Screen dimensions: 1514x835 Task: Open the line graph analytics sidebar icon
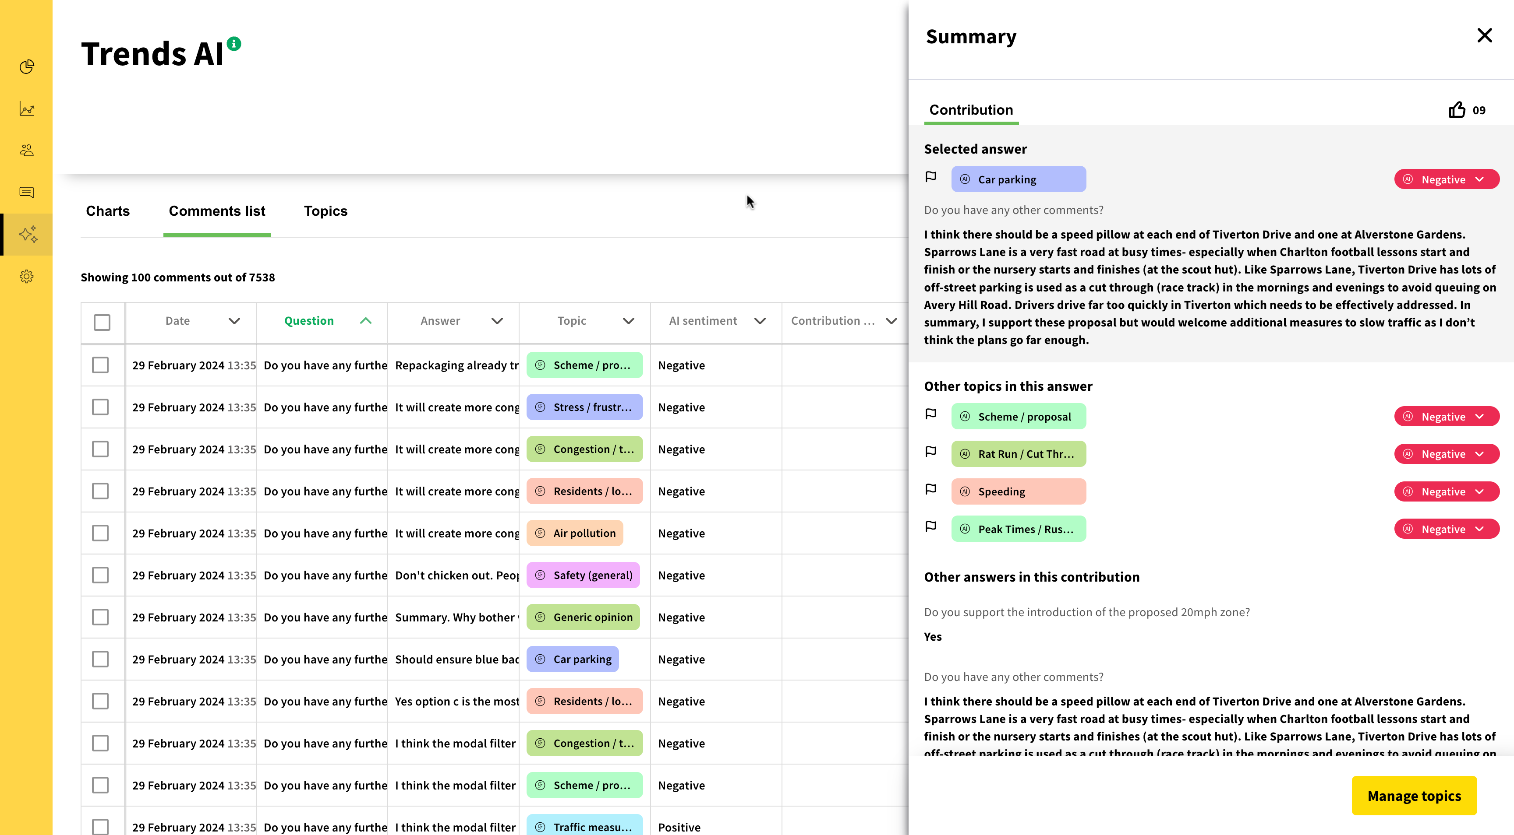point(26,109)
